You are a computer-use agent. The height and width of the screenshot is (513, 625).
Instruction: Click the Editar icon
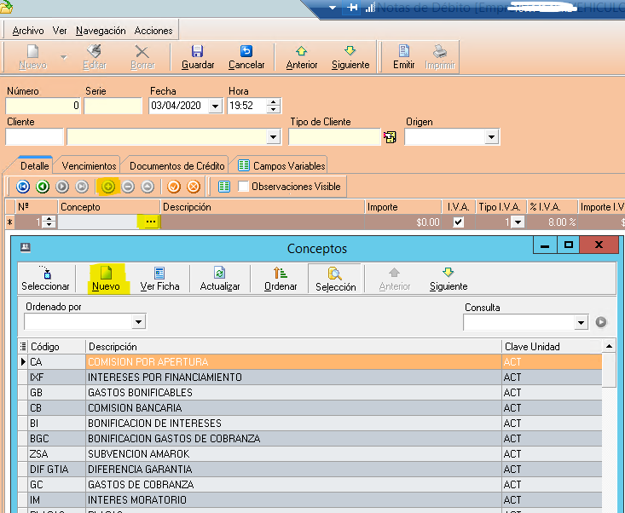(95, 51)
